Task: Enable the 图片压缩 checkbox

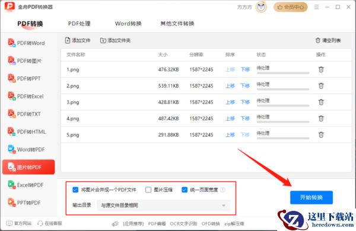Action: (148, 190)
